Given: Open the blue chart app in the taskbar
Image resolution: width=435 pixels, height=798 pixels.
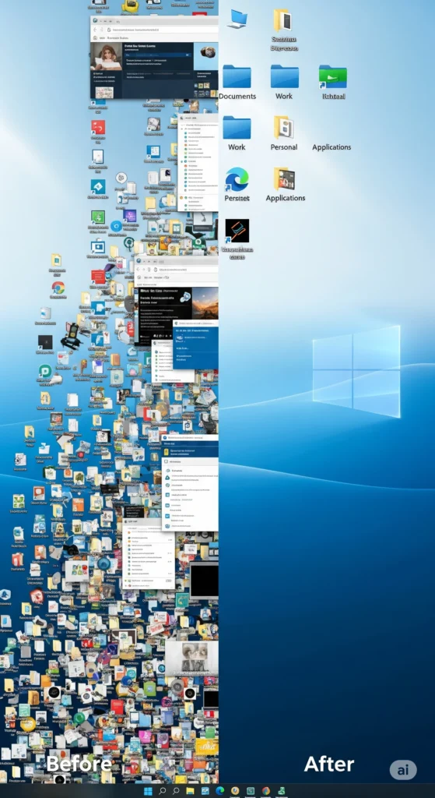Looking at the screenshot, I should pos(205,791).
